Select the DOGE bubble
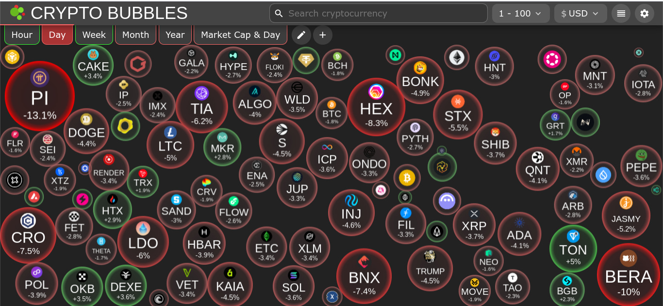 86,131
